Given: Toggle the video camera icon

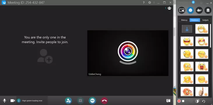Looking at the screenshot, I should 13,101.
